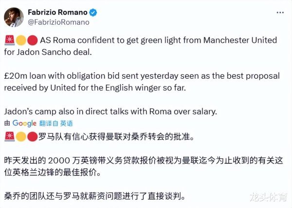Image resolution: width=292 pixels, height=208 pixels.
Task: Click the red circle emoji in English tweet
Action: [33, 40]
